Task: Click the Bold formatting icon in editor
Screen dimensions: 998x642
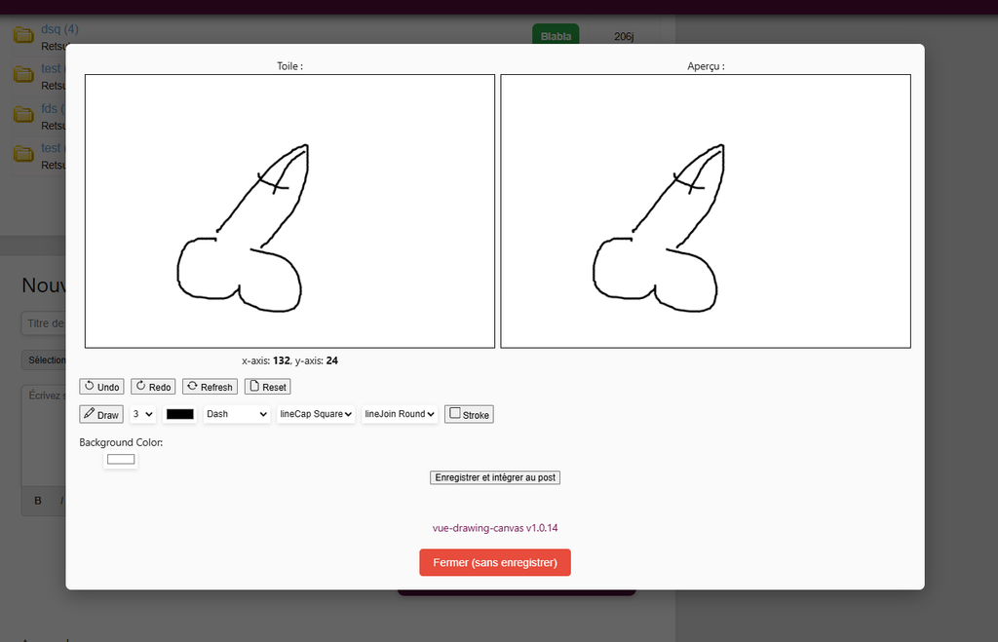Action: 38,501
